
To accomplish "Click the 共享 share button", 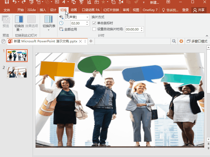I will coord(199,10).
